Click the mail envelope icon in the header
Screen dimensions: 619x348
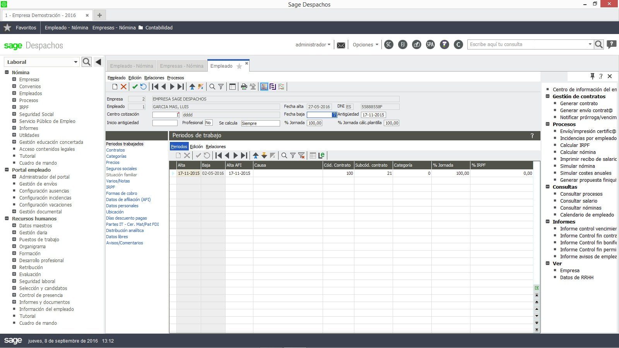(341, 45)
